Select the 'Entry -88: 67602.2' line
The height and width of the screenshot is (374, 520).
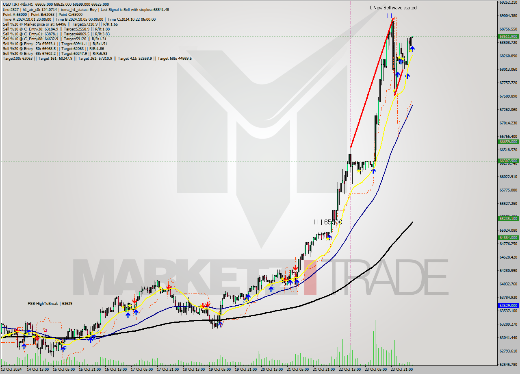pos(55,53)
